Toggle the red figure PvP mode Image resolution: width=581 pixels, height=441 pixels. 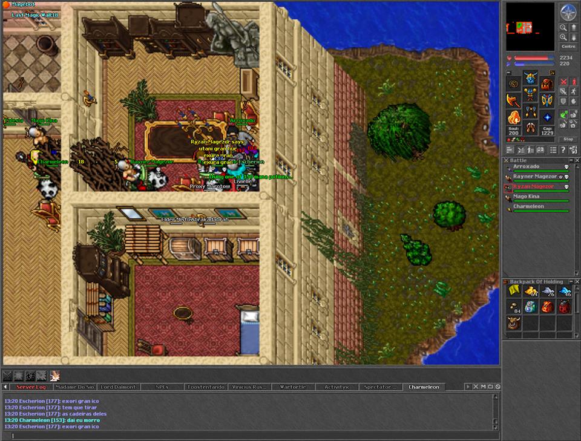(574, 82)
